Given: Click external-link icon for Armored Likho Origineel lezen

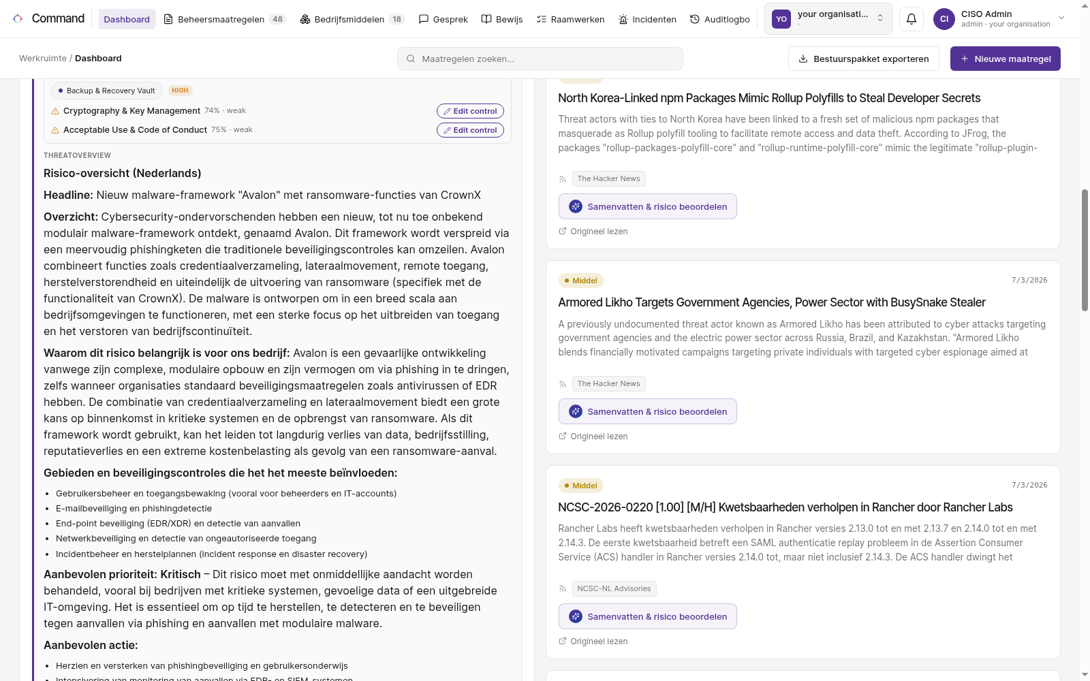Looking at the screenshot, I should click(x=563, y=436).
